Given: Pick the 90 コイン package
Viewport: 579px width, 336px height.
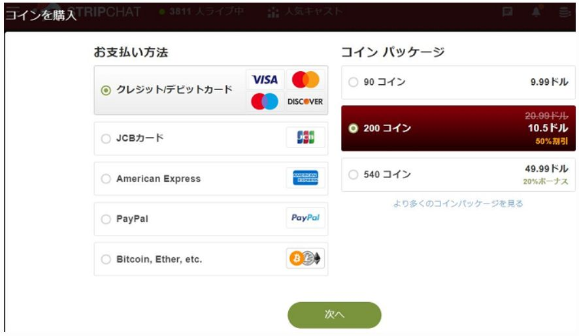Looking at the screenshot, I should [458, 82].
